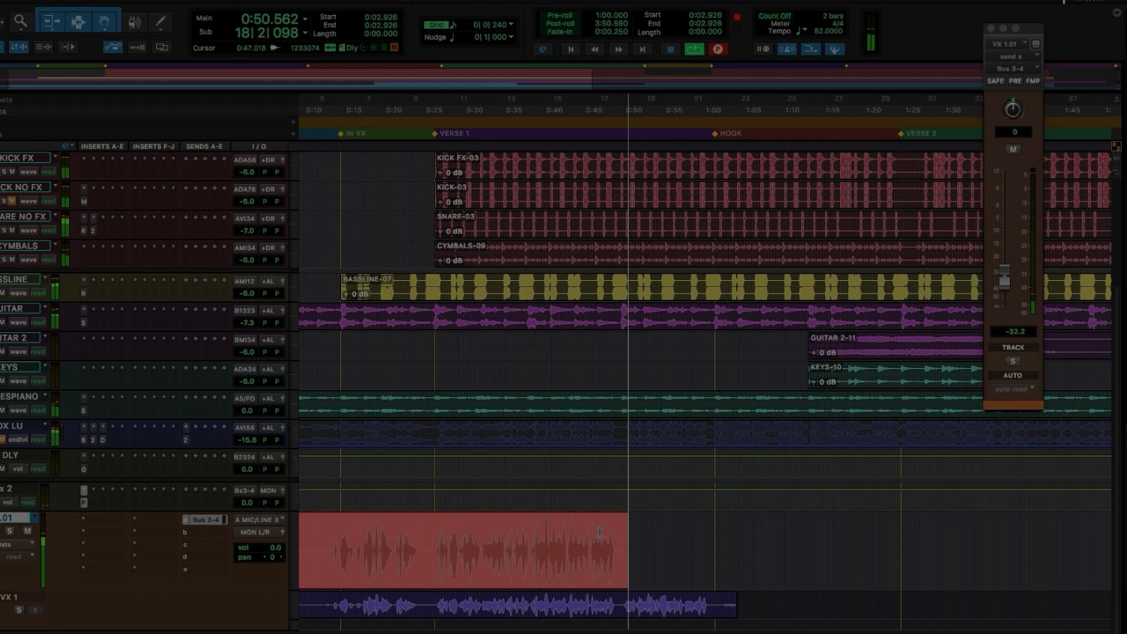Toggle the Metronome click button
This screenshot has width=1127, height=634.
tap(787, 50)
